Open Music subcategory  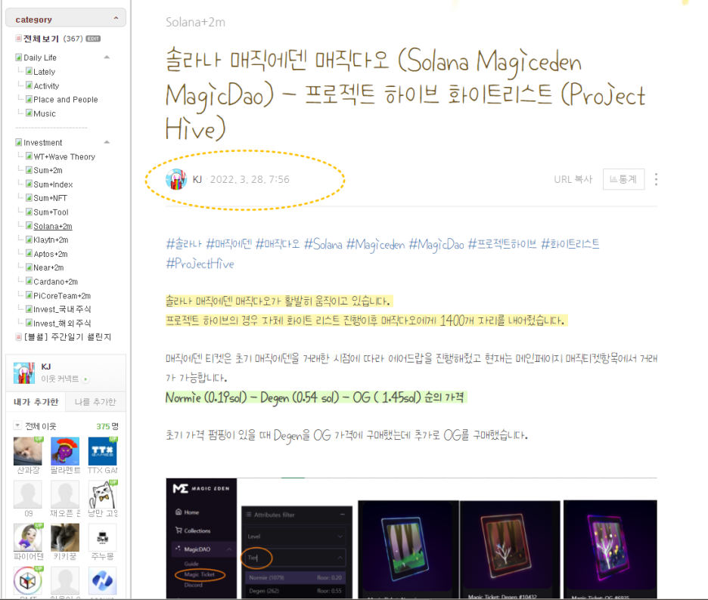[x=44, y=113]
